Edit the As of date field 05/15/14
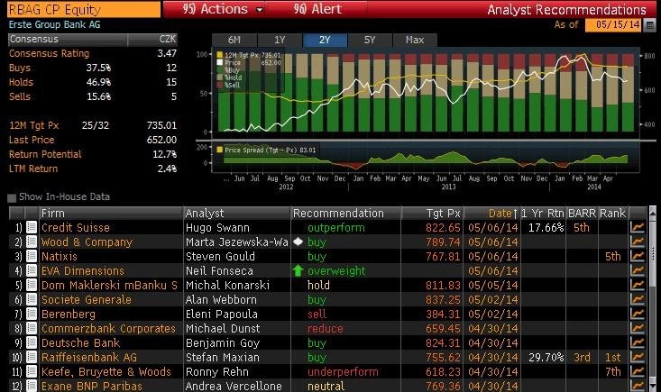The image size is (661, 392). pos(613,25)
